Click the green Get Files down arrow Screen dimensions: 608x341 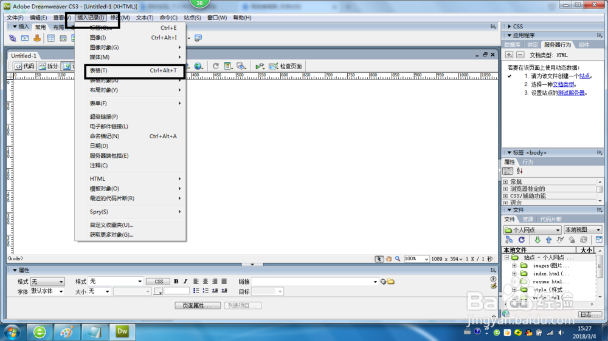point(537,240)
